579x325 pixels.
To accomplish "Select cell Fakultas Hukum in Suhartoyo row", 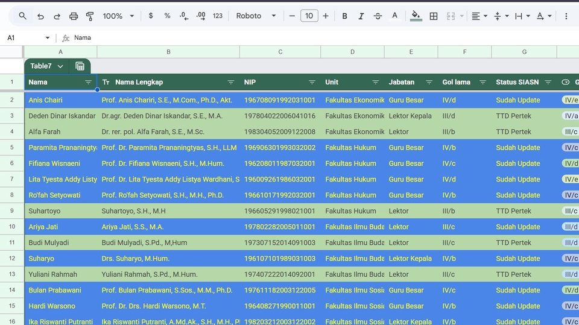I will (x=352, y=211).
